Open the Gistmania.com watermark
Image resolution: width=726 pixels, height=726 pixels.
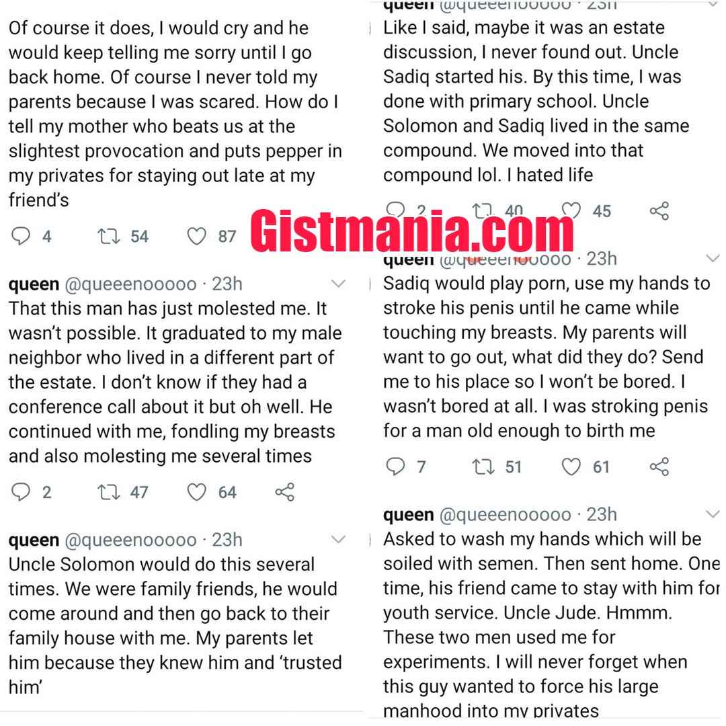pyautogui.click(x=412, y=230)
